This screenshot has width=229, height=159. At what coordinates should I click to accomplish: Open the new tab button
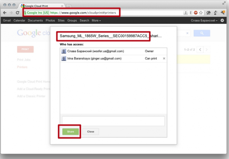click(x=69, y=6)
